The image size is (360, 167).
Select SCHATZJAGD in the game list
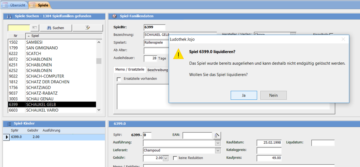tap(52, 88)
